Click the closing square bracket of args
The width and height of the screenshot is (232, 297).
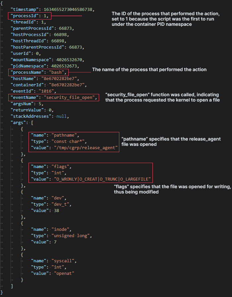(12, 286)
